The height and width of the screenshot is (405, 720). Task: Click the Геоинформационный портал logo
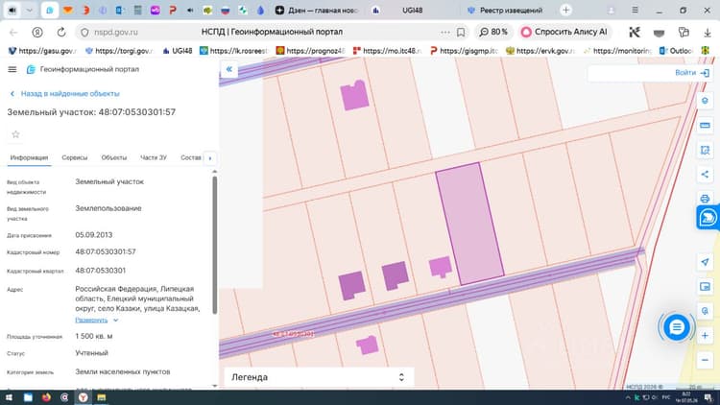click(83, 69)
